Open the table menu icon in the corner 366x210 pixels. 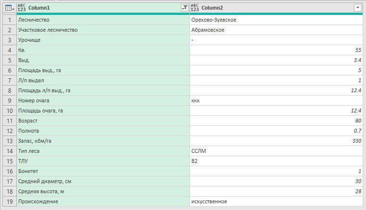[x=10, y=8]
